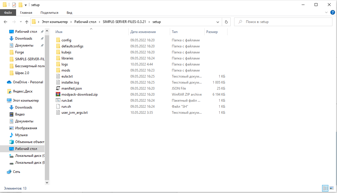337x193 pixels.
Task: Select the installer.log file icon
Action: pos(58,82)
